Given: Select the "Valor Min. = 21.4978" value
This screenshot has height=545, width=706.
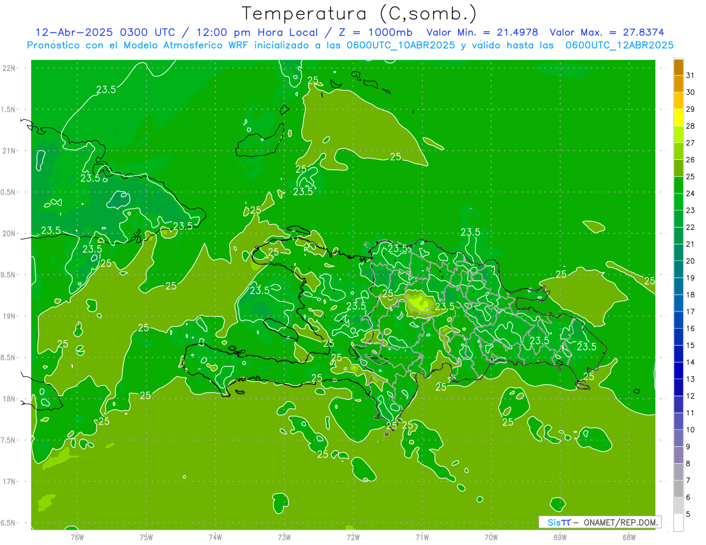Looking at the screenshot, I should 482,32.
